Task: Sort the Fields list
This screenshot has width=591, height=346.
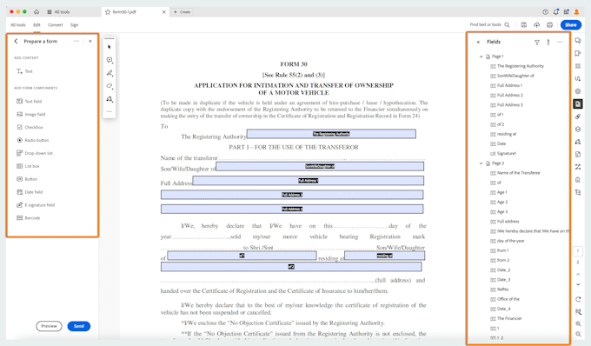Action: 548,43
